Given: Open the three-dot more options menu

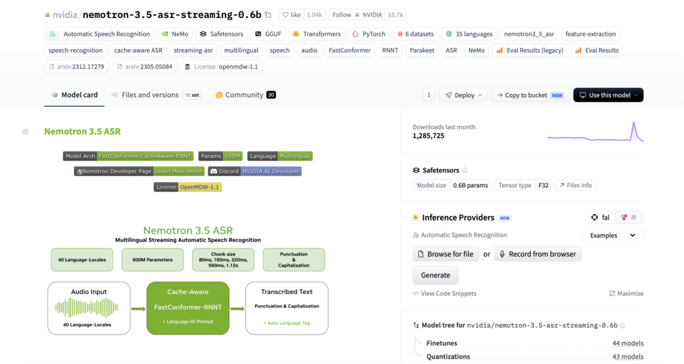Looking at the screenshot, I should coord(428,95).
